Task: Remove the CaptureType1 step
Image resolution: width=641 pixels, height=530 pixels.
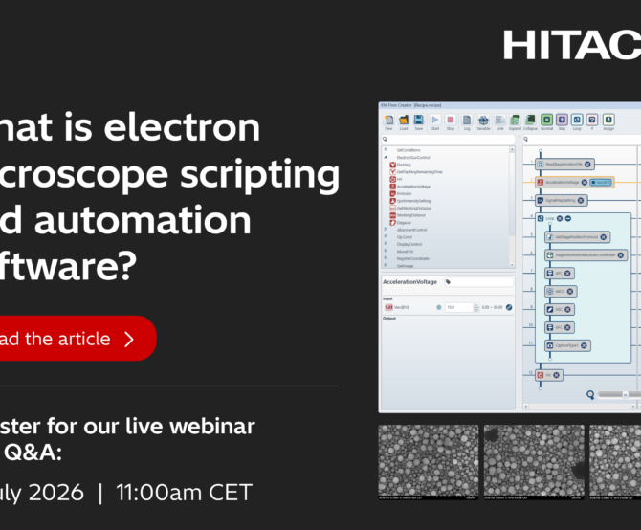Action: [584, 345]
